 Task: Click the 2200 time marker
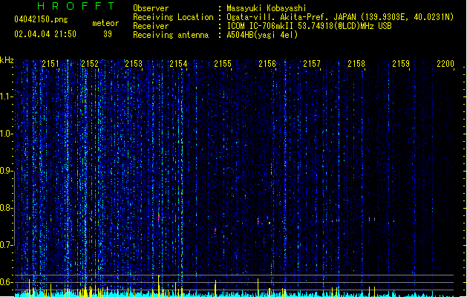click(445, 63)
